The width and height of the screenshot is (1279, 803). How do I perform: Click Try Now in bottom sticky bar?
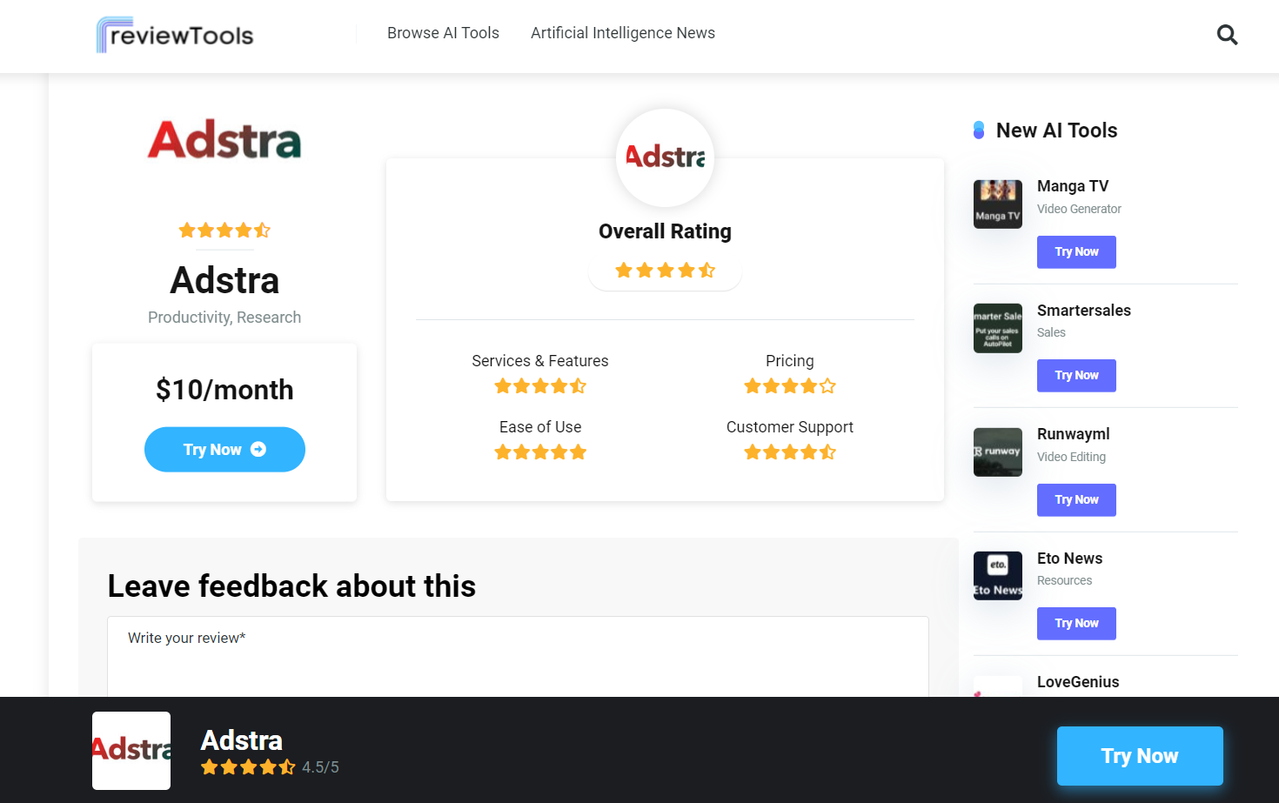click(1140, 756)
